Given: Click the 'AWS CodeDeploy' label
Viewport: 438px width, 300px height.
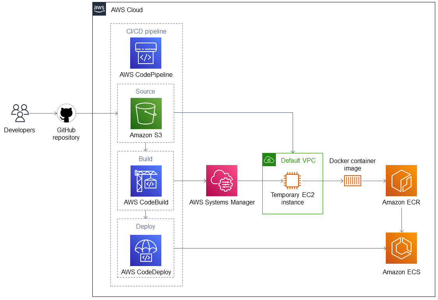Looking at the screenshot, I should tap(146, 272).
